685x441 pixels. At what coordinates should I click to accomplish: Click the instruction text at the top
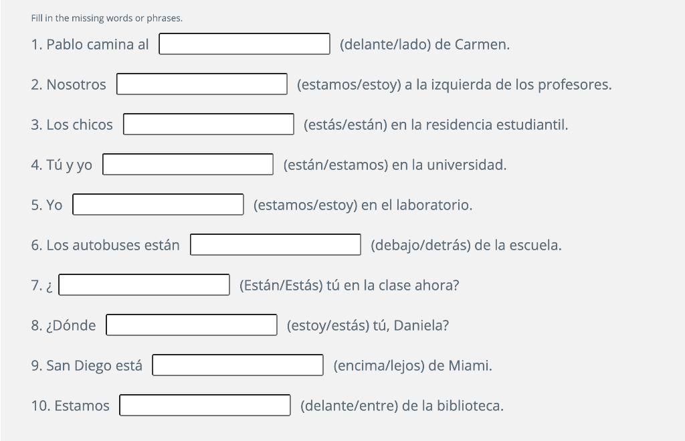[105, 19]
